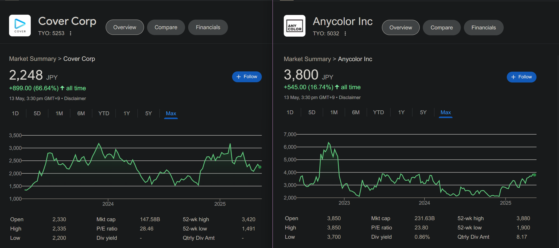Screen dimensions: 559x248
Task: Click the endpoint dot on Cover Corp chart
Action: [260, 167]
